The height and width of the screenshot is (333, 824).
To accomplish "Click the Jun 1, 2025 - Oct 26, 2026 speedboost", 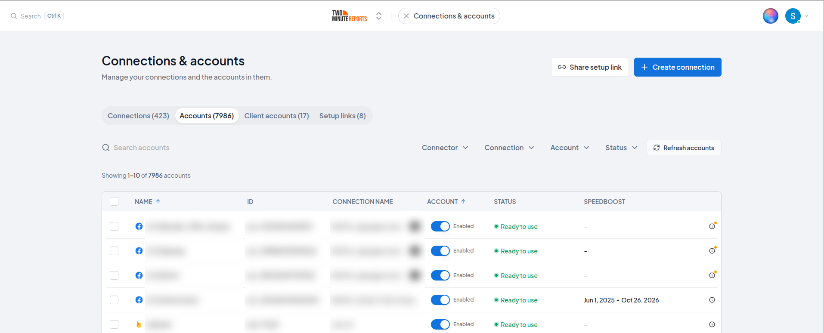I will (x=621, y=300).
